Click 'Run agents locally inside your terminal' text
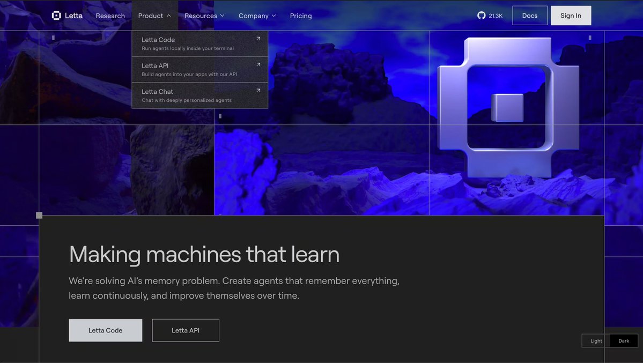This screenshot has height=363, width=643. [x=187, y=48]
